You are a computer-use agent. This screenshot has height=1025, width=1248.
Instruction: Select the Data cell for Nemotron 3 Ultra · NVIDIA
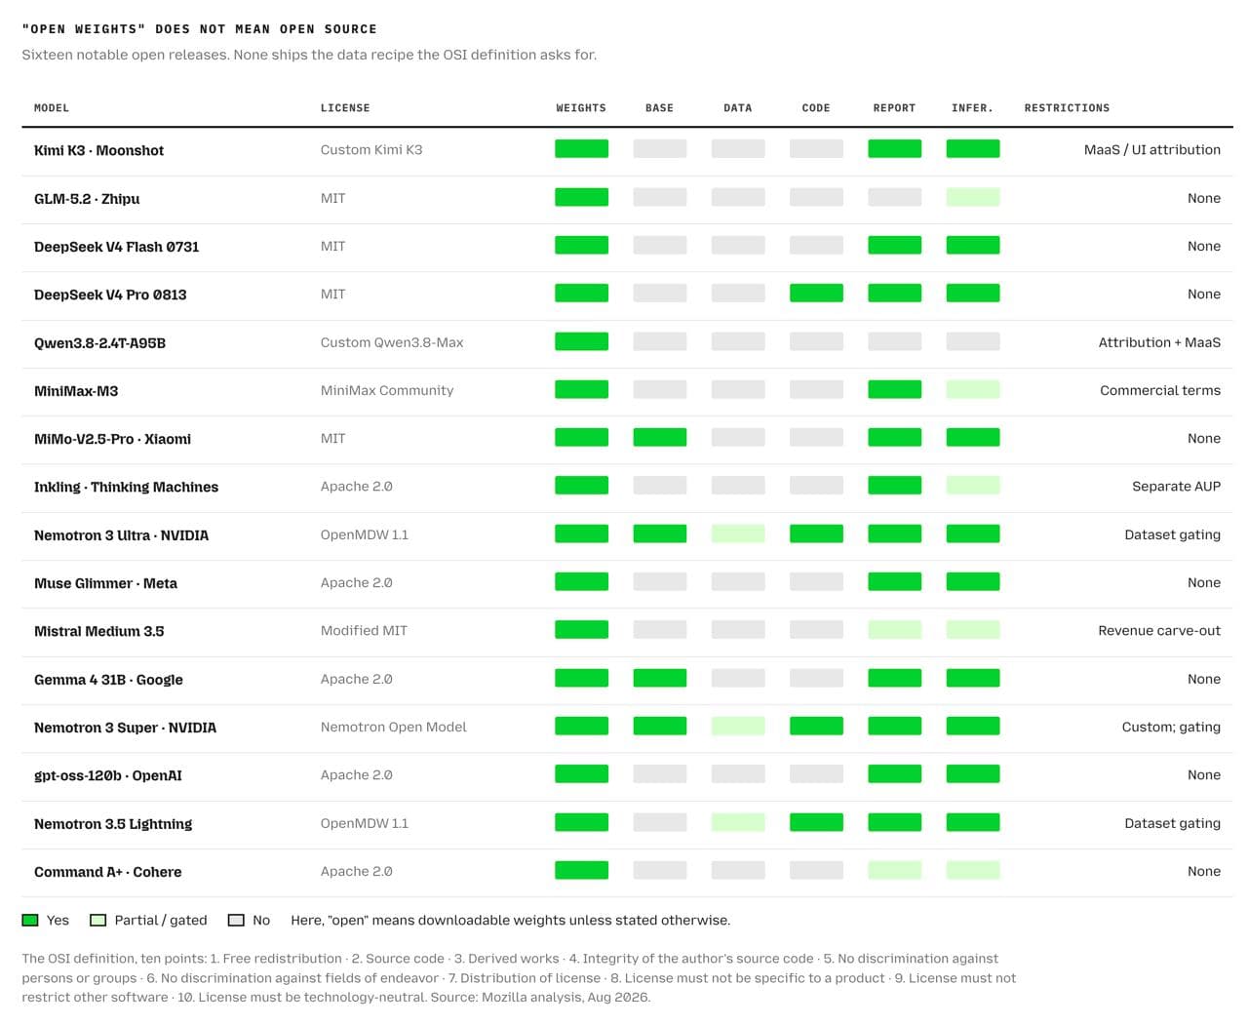(x=738, y=534)
